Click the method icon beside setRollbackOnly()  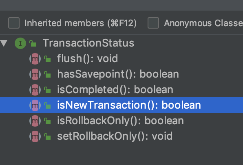tap(35, 136)
